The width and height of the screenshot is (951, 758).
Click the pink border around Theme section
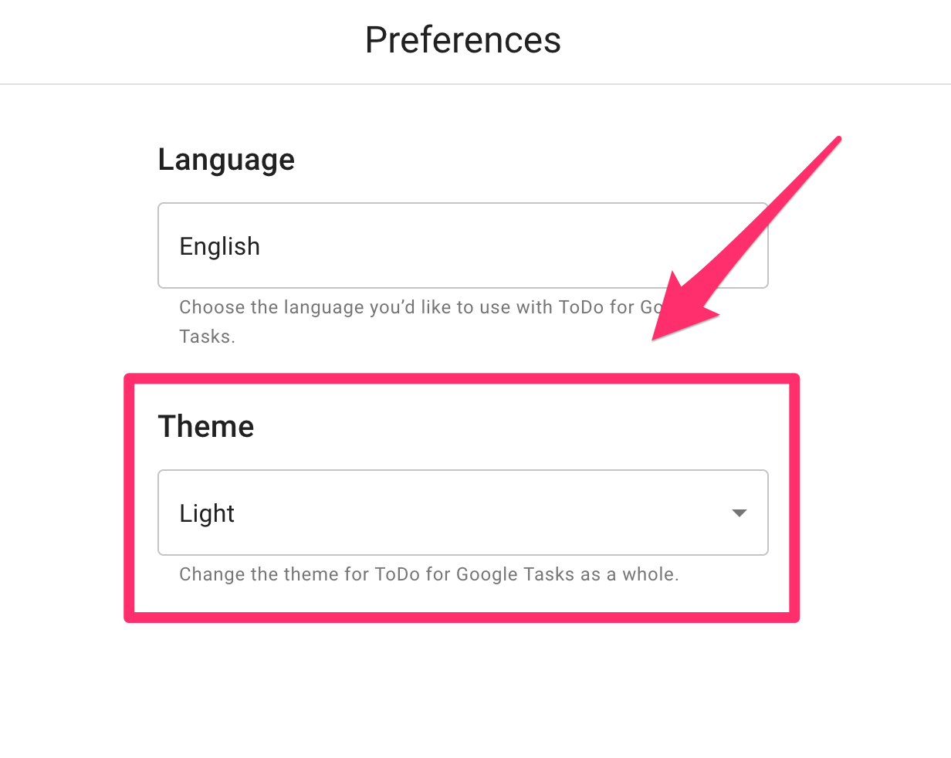(x=463, y=377)
